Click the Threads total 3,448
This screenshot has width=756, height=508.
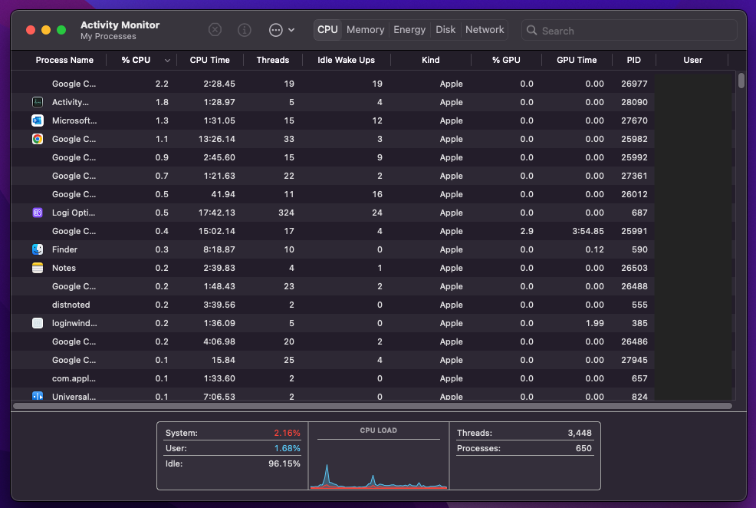[580, 434]
